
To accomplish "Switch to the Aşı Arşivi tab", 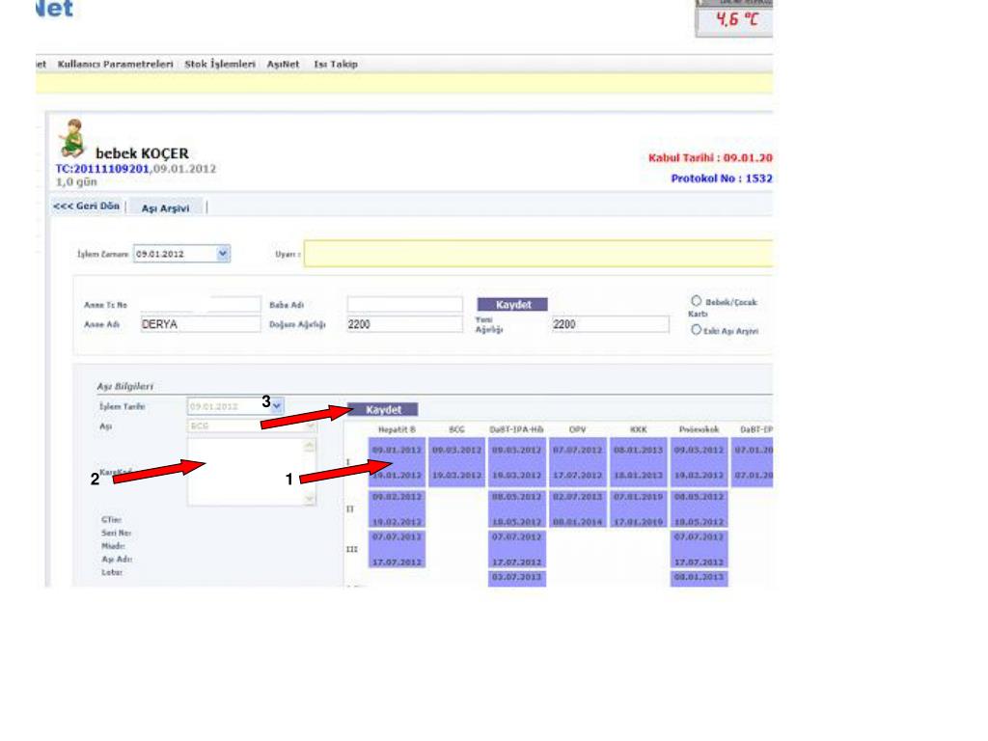I will (165, 208).
